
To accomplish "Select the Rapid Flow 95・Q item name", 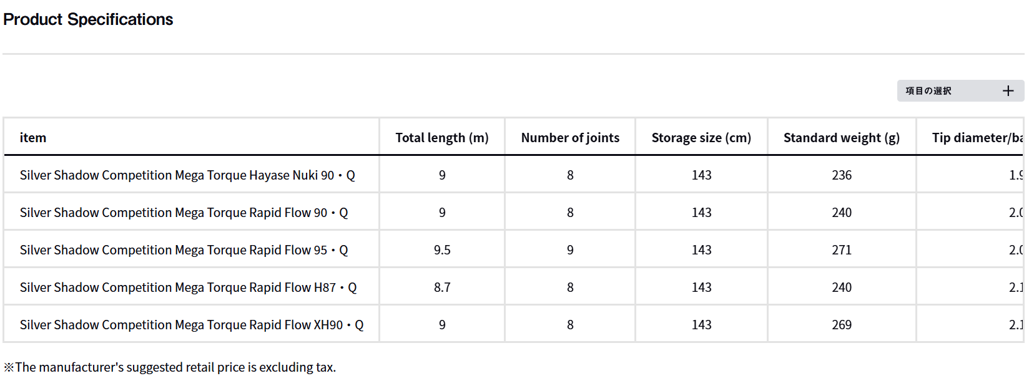I will click(184, 250).
